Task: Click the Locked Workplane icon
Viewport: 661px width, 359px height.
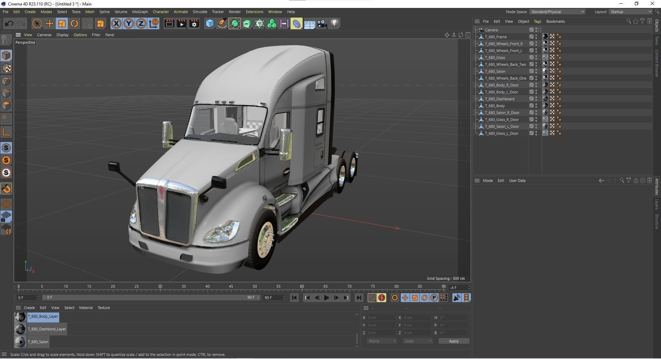Action: tap(7, 217)
